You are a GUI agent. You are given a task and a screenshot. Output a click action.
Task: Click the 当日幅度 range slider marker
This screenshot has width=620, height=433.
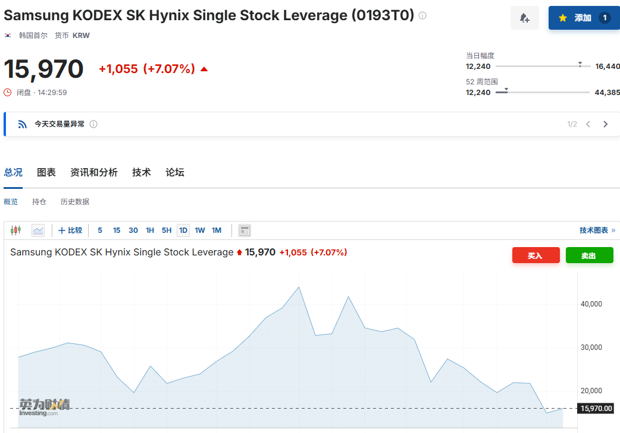click(580, 64)
